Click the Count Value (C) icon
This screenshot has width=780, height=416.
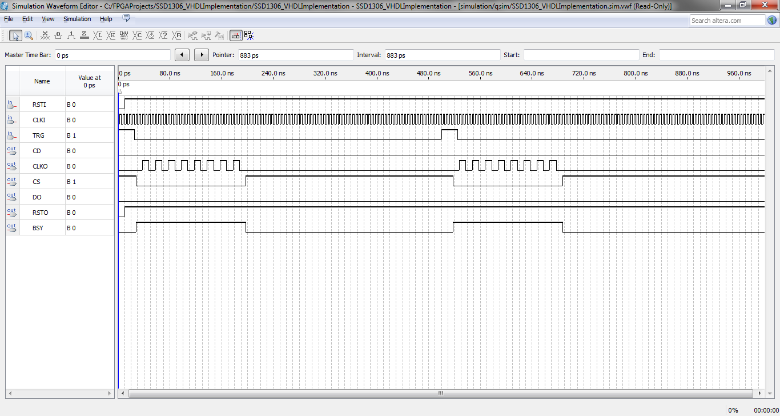tap(137, 35)
